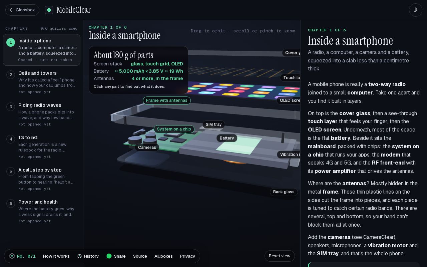Open chapter 6 Power and health
Screen dimensions: 427x267
click(42, 211)
